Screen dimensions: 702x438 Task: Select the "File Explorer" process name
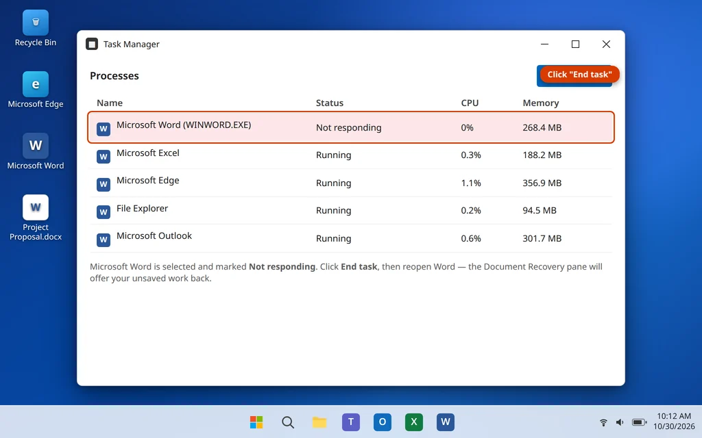[142, 208]
